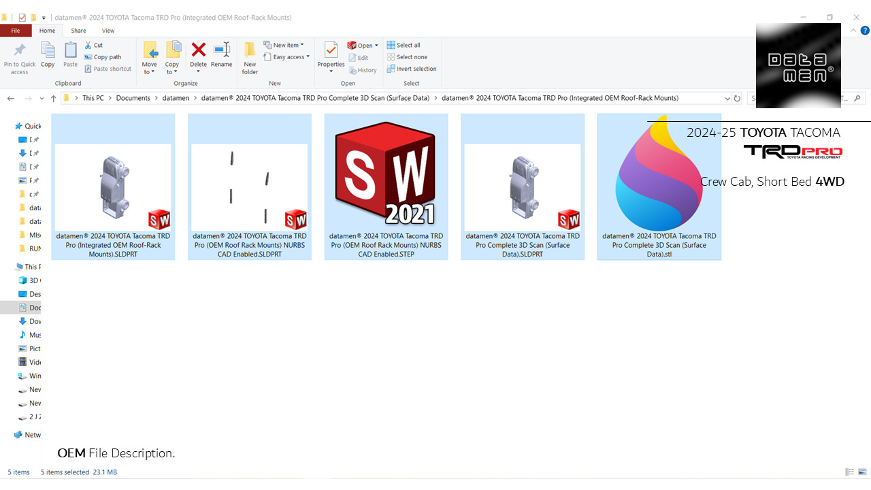The image size is (871, 490).
Task: Expand address bar history dropdown
Action: pyautogui.click(x=727, y=99)
